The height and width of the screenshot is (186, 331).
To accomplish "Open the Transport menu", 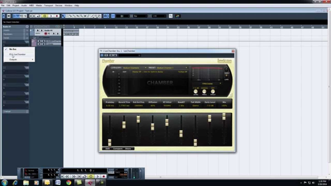I will click(48, 6).
